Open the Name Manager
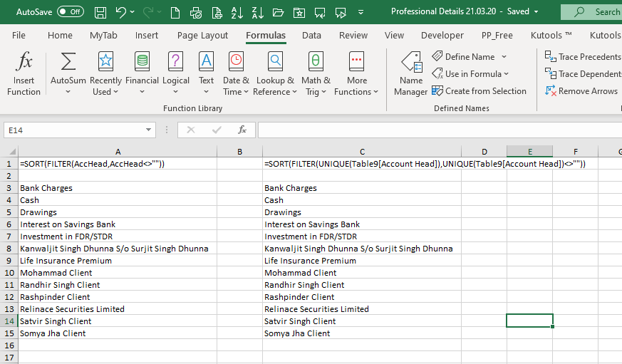The height and width of the screenshot is (364, 622). point(411,73)
